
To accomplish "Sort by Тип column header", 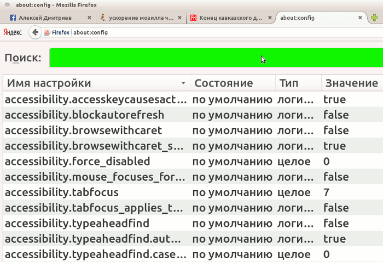I will pos(298,83).
